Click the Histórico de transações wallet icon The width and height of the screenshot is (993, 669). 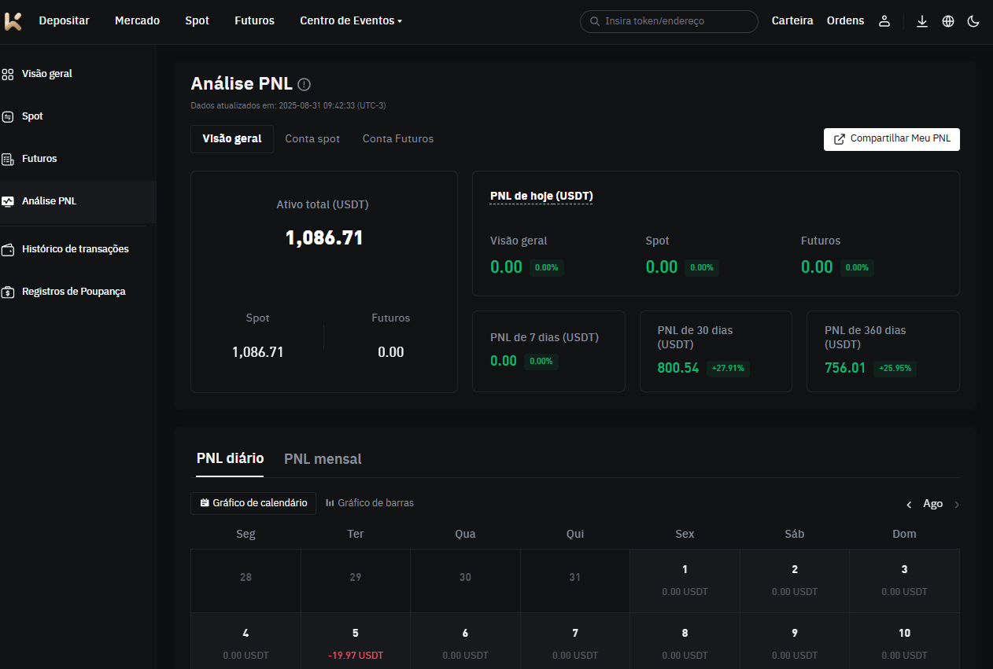[x=8, y=249]
